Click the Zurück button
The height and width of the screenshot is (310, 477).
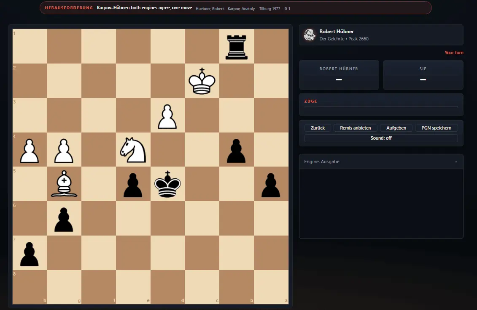(x=318, y=128)
